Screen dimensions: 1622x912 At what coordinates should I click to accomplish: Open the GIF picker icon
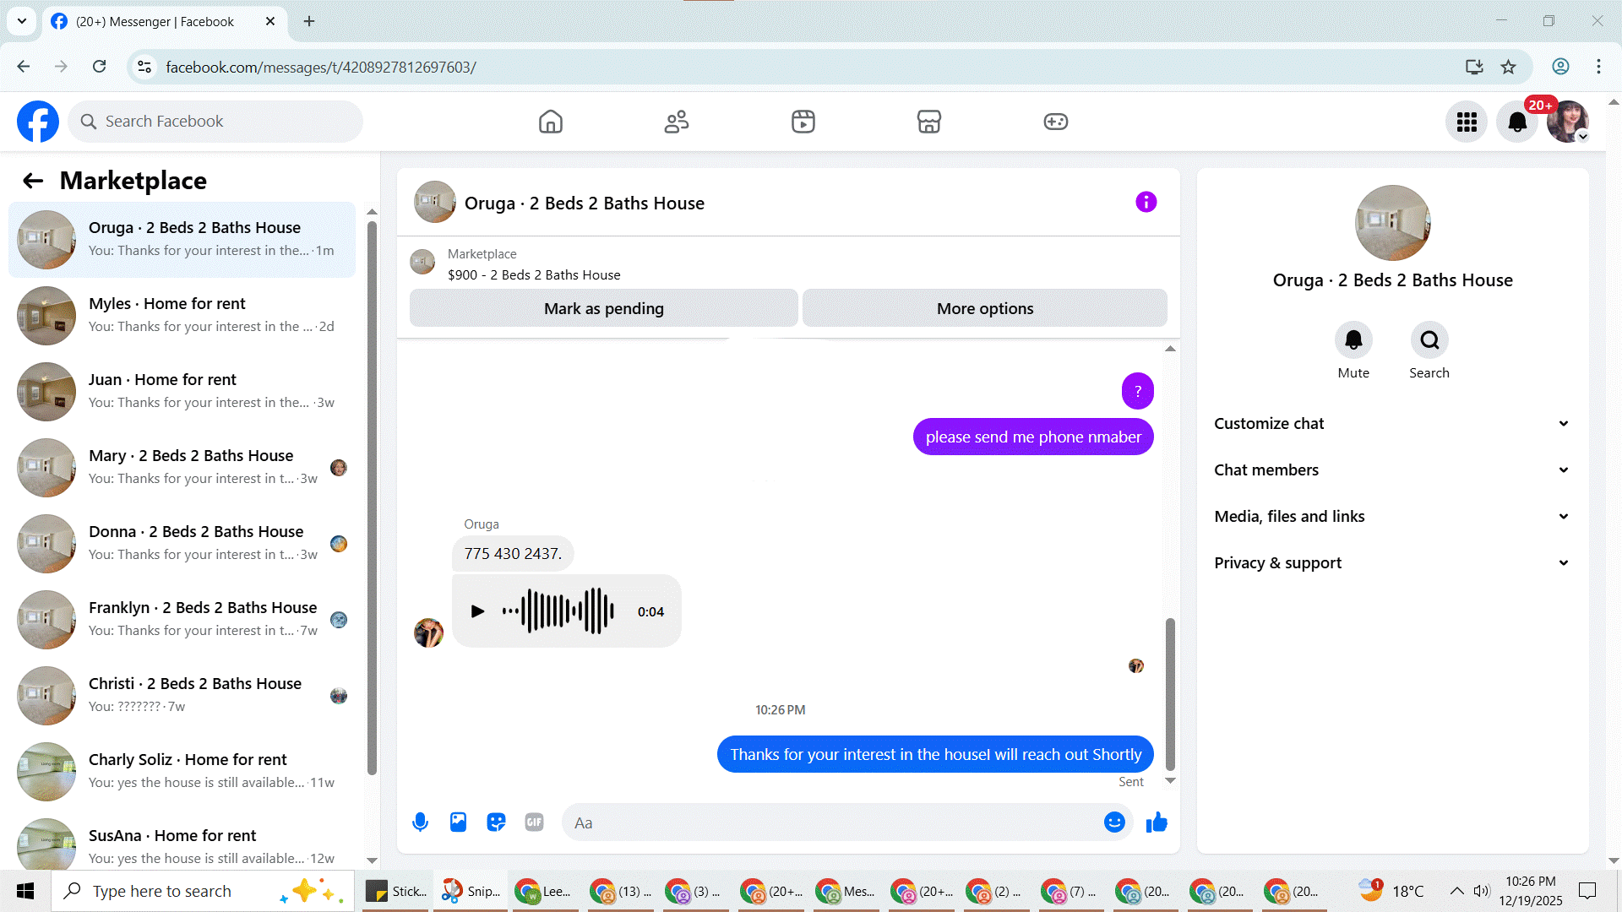pos(534,822)
